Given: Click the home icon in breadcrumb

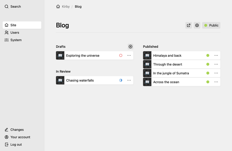Looking at the screenshot, I should (x=58, y=7).
